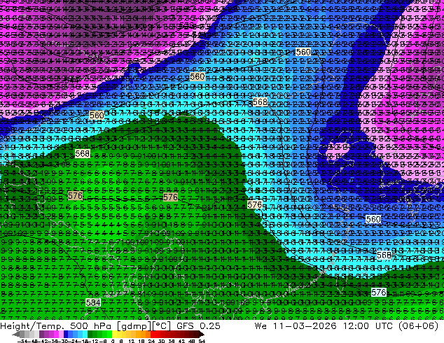Click the '54' maximum value on the legend scale
Viewport: 444px width, 343px height.
coord(202,341)
